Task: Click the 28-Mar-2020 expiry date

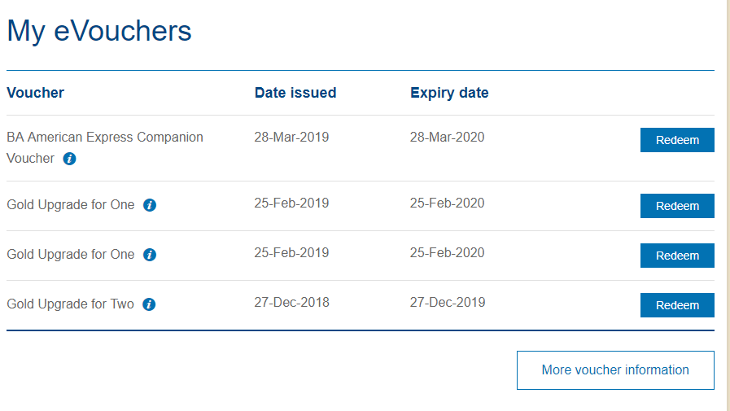Action: click(x=447, y=137)
